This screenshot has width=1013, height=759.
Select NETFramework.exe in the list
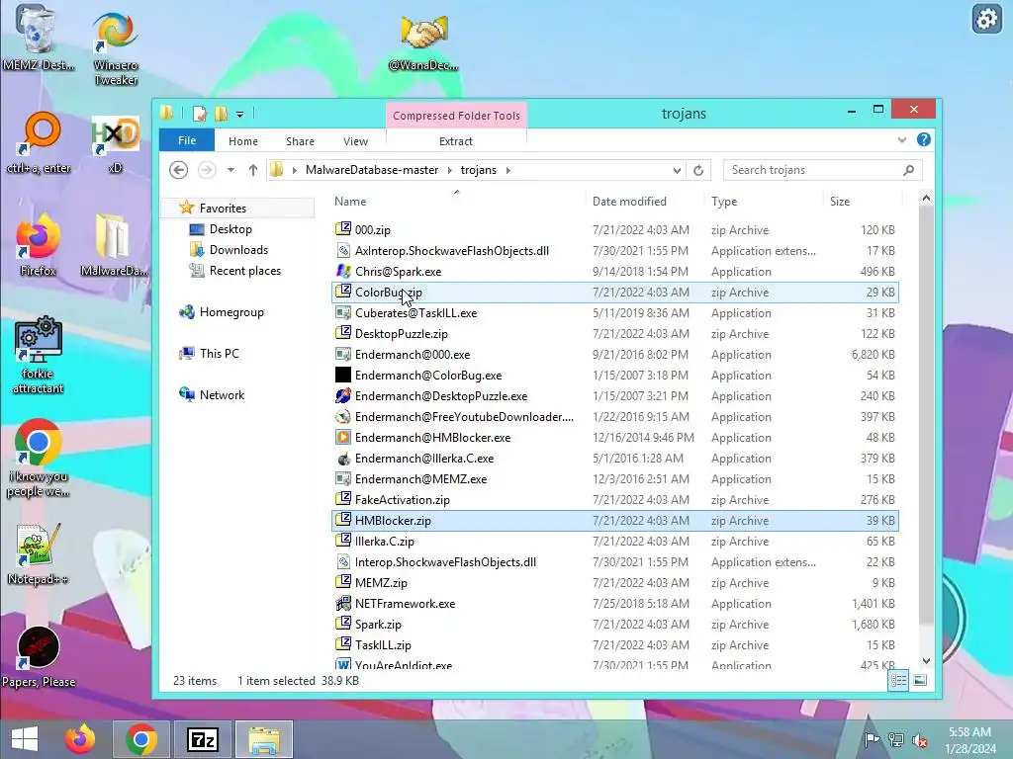pos(614,604)
